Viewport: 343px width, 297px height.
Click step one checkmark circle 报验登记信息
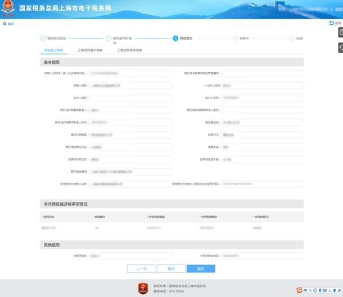pos(43,38)
